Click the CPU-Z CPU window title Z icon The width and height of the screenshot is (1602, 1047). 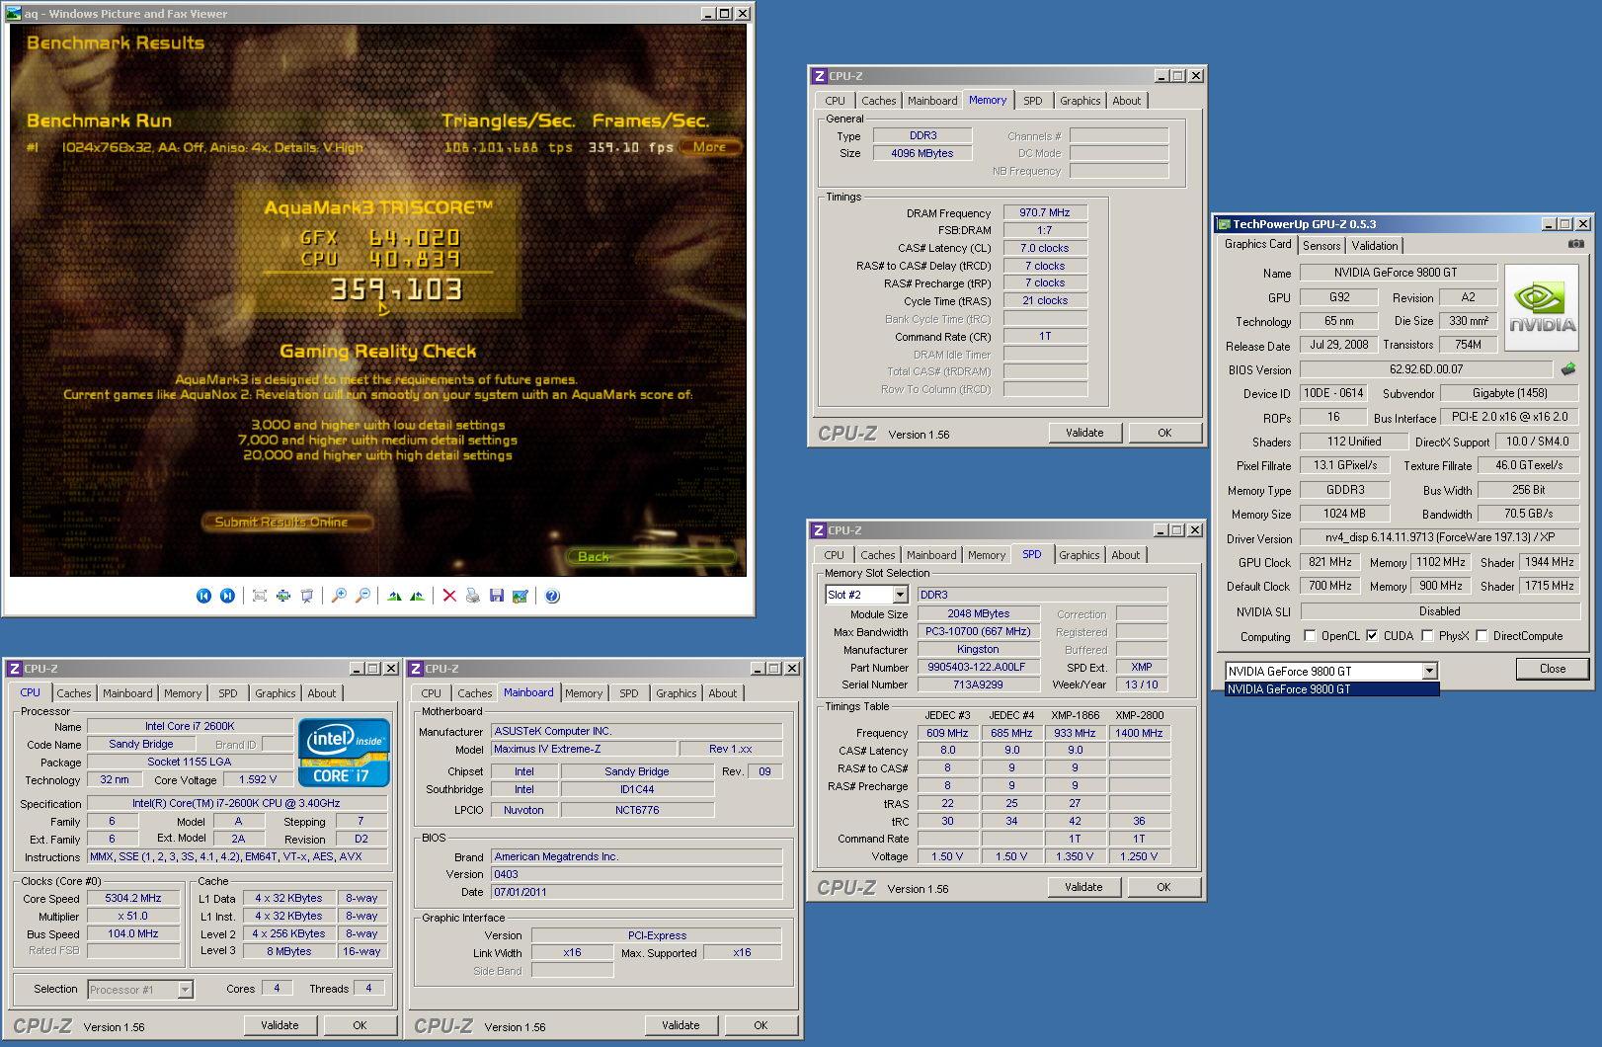click(15, 669)
